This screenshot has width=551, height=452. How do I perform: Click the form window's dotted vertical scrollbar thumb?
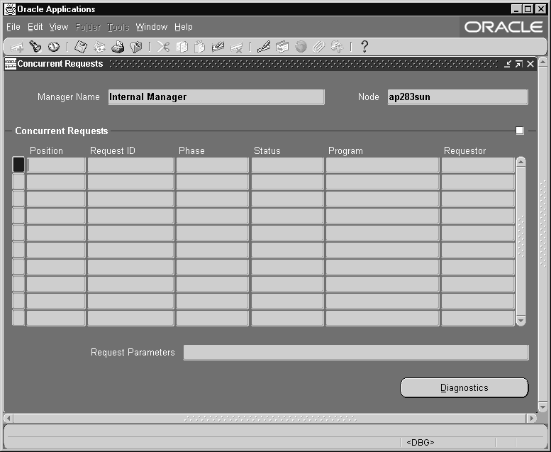[543, 224]
